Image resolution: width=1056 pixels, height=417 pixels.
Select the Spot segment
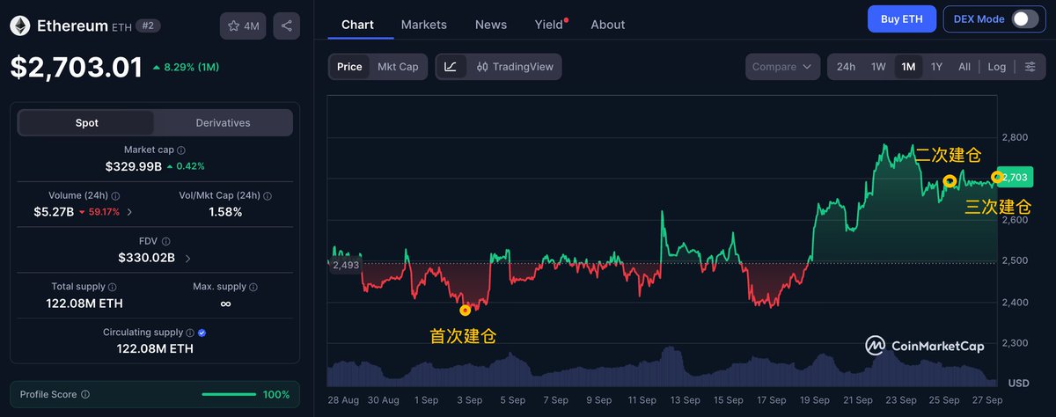(86, 123)
